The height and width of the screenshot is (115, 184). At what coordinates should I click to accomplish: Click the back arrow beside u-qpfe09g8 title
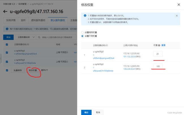click(5, 12)
